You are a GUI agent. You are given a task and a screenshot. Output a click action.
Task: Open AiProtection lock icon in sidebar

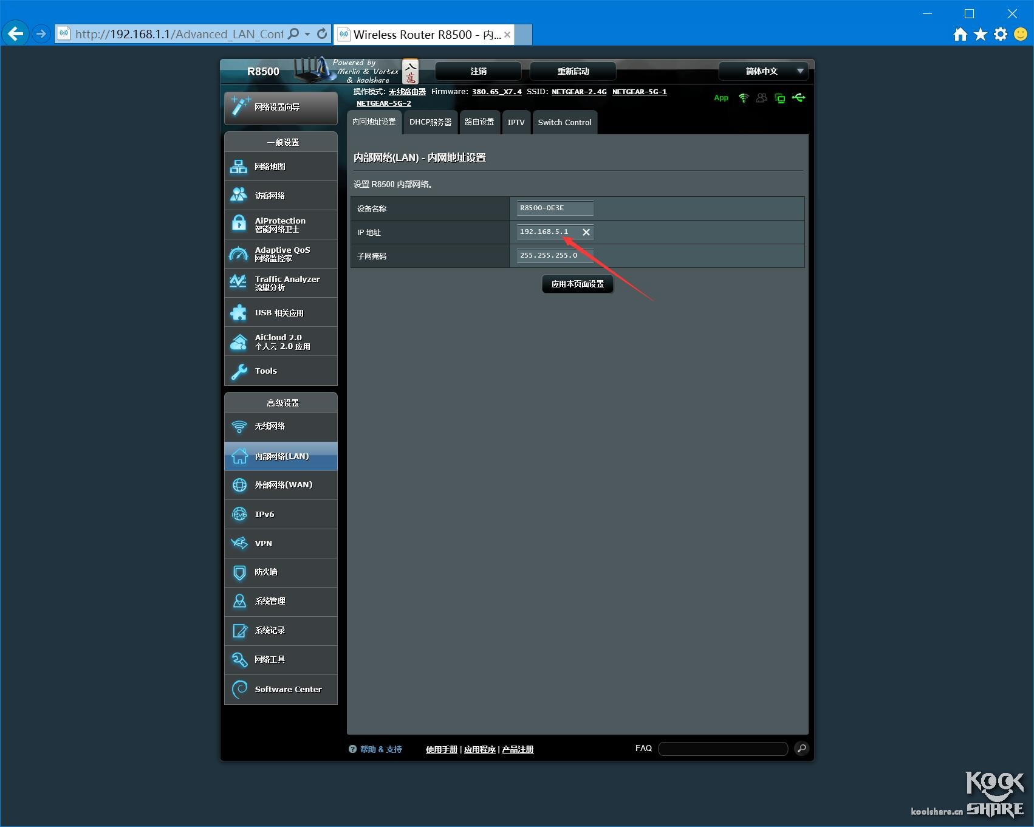click(239, 224)
